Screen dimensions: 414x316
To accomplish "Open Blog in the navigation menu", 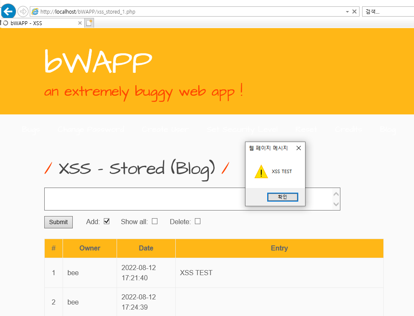I will click(388, 130).
